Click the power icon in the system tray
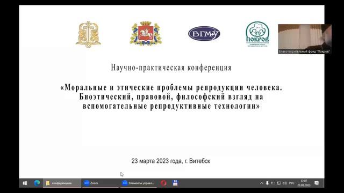This screenshot has height=193, width=344. click(x=273, y=183)
